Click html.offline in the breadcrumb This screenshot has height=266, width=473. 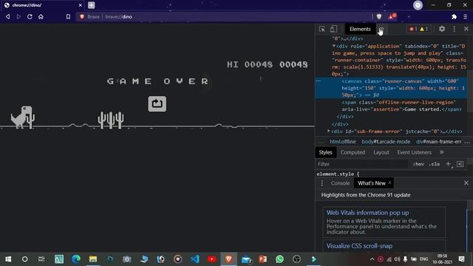coord(343,141)
